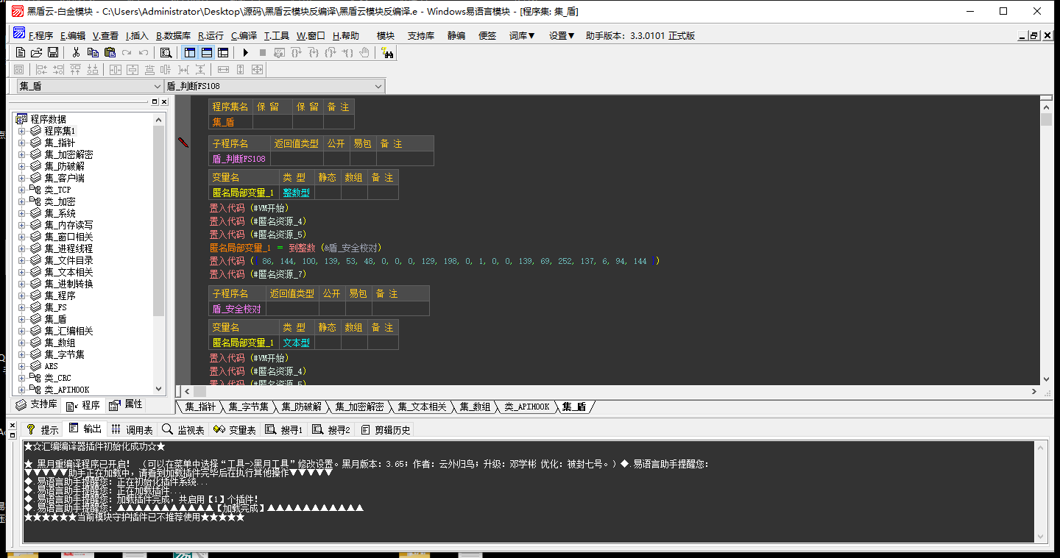The width and height of the screenshot is (1060, 558).
Task: Select 集_加密解密 in program tree
Action: coord(68,154)
